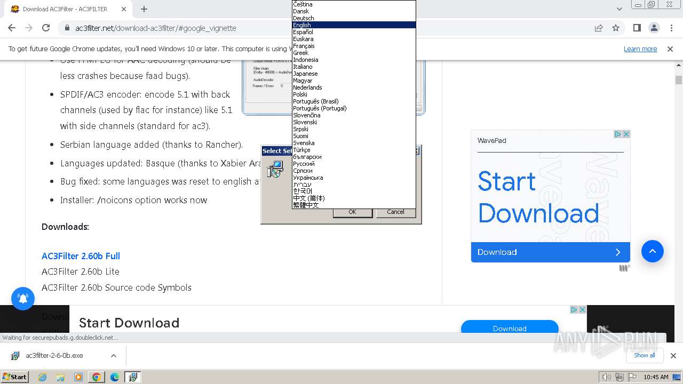Select Čeština from the language list
This screenshot has height=384, width=683.
pyautogui.click(x=354, y=4)
